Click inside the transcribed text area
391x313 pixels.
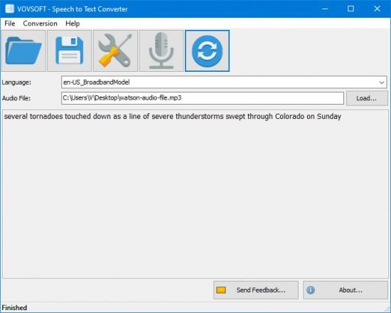(195, 194)
